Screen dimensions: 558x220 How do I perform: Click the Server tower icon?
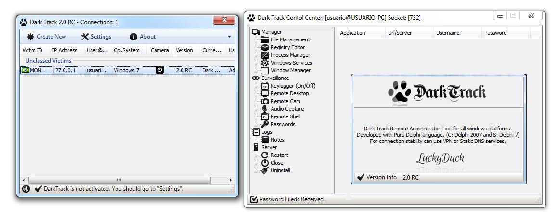[256, 147]
